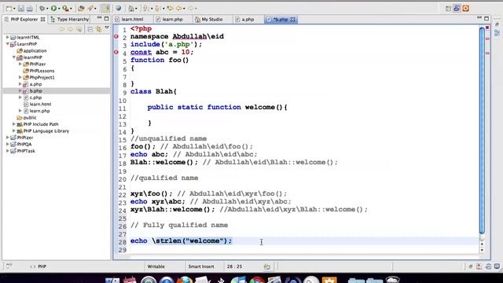Switch to the orange perspective icon
This screenshot has width=503, height=283.
[466, 9]
